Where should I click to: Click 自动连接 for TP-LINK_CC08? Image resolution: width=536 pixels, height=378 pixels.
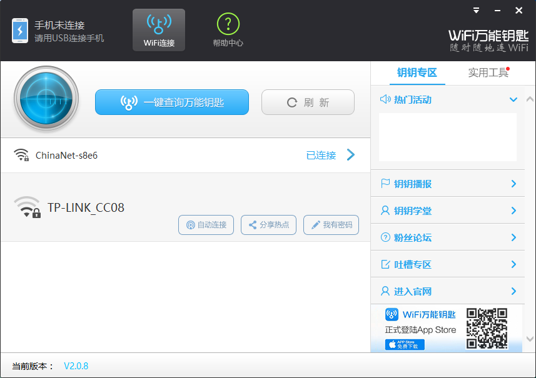click(x=206, y=225)
